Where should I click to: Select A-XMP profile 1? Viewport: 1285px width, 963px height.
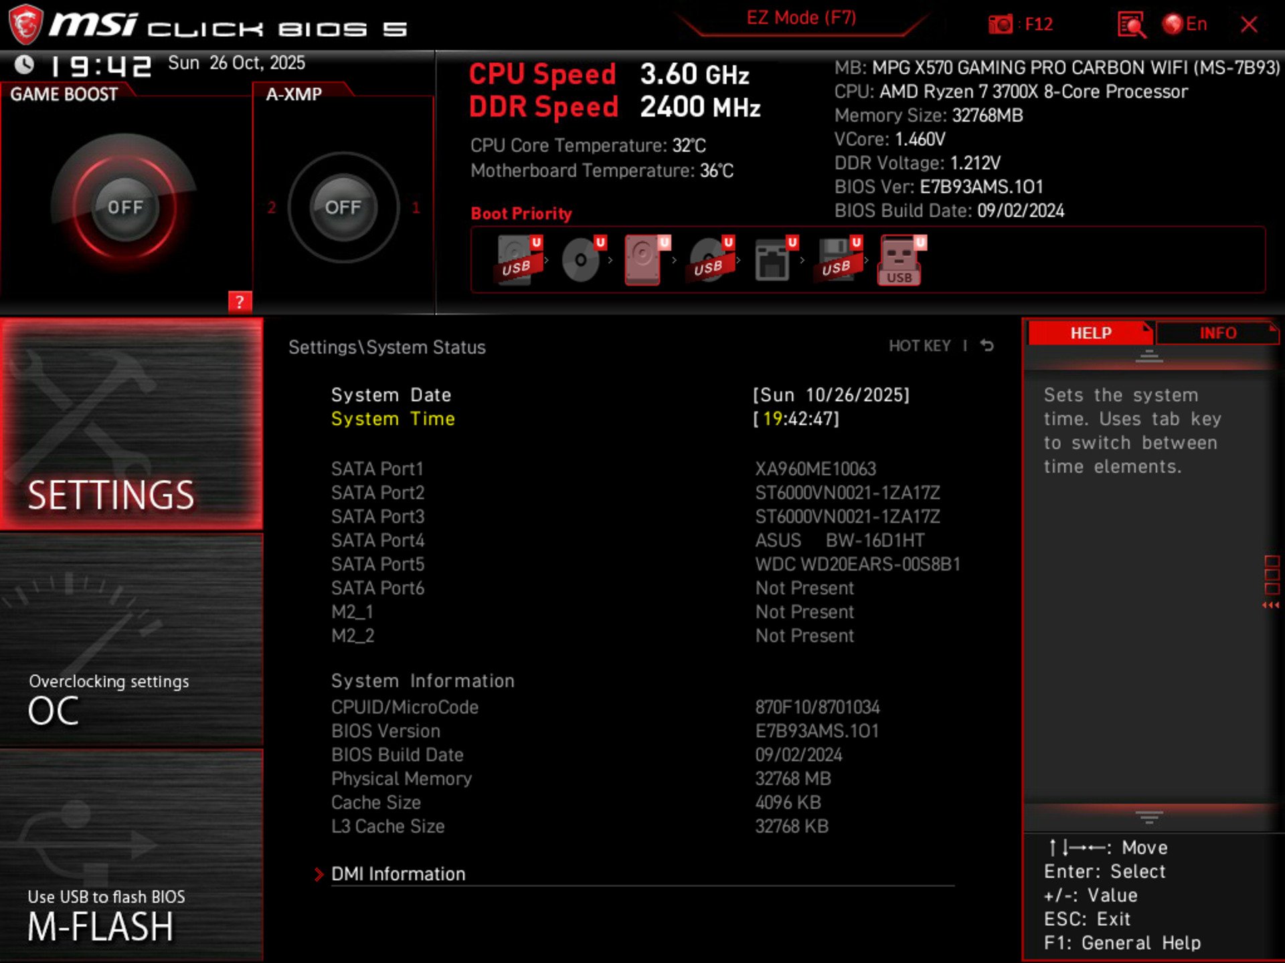tap(416, 207)
